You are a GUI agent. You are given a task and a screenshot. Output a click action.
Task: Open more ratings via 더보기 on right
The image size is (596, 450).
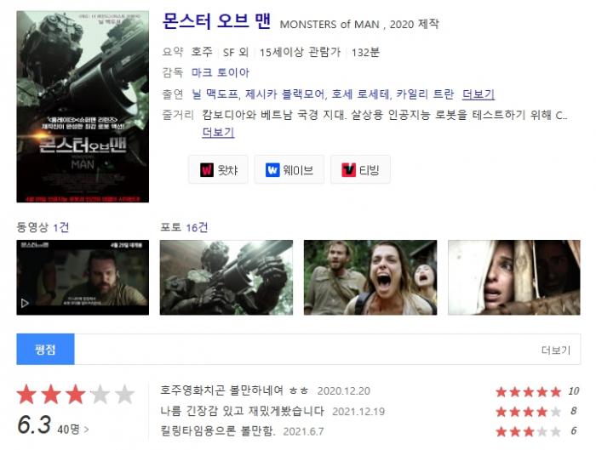pyautogui.click(x=556, y=350)
